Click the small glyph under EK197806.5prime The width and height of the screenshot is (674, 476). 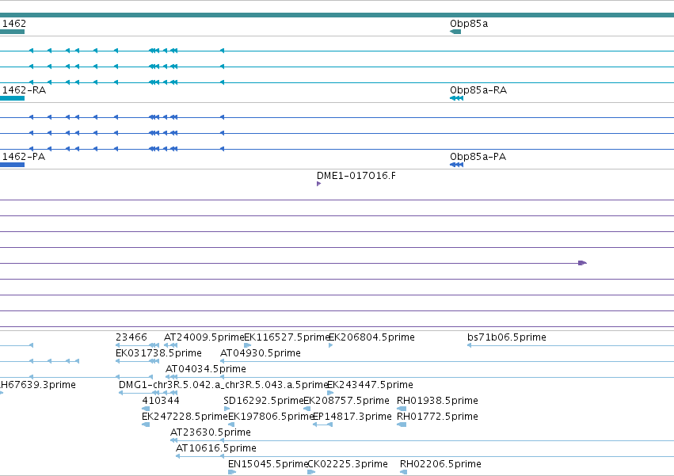(231, 425)
